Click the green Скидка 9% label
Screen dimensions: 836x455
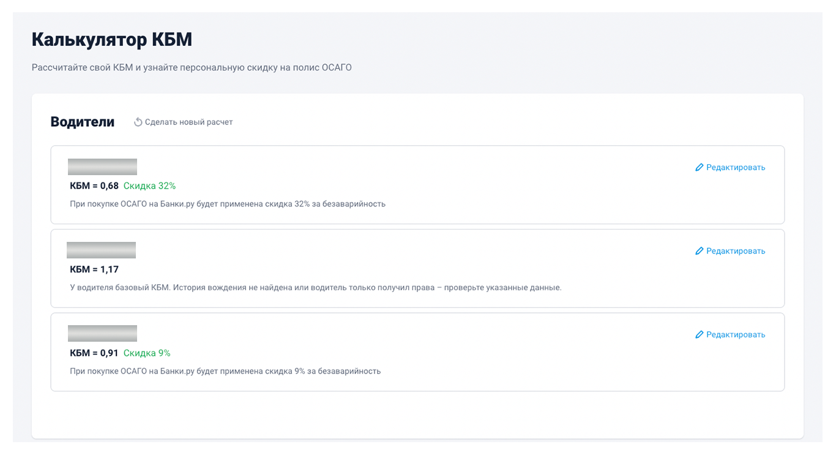point(147,353)
